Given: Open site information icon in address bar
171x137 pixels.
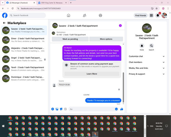Looking at the screenshot, I should pyautogui.click(x=18, y=8).
